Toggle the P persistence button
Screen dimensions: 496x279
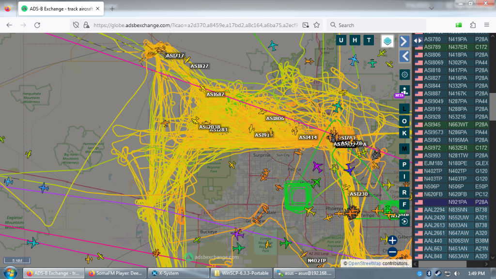(x=404, y=165)
